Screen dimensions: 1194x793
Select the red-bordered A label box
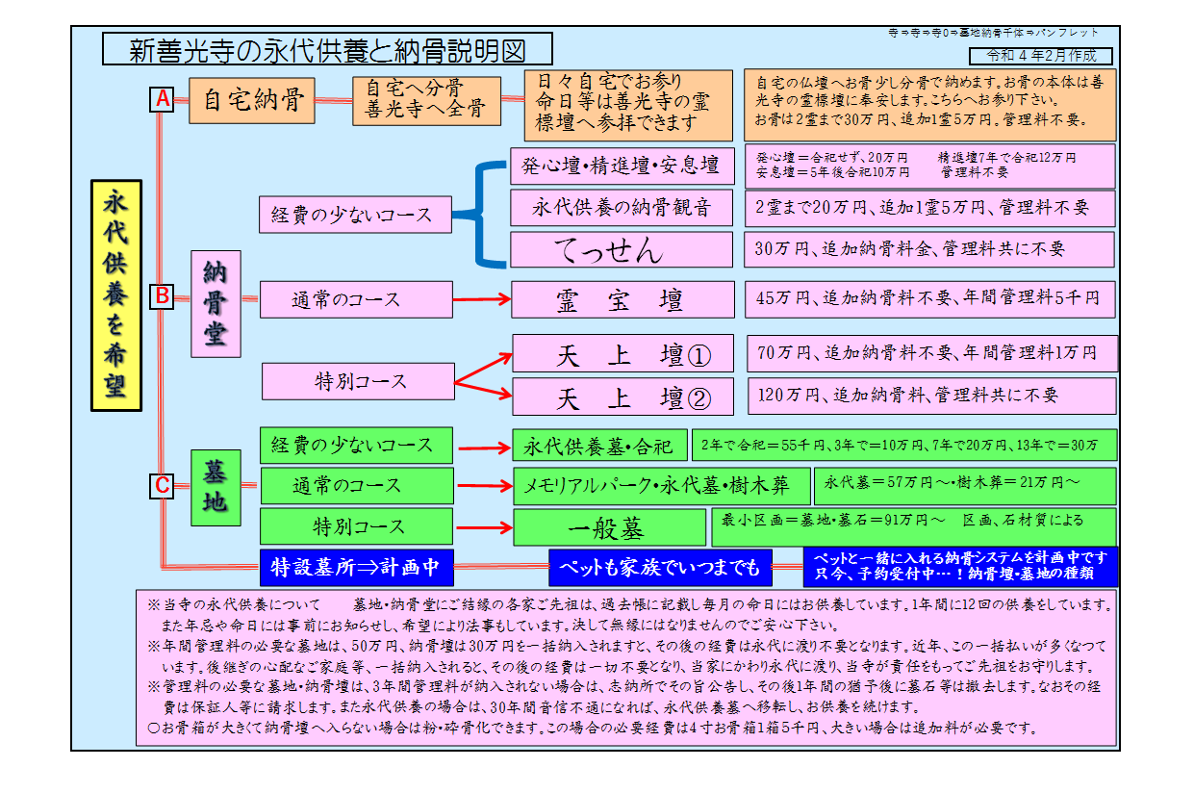tap(162, 99)
